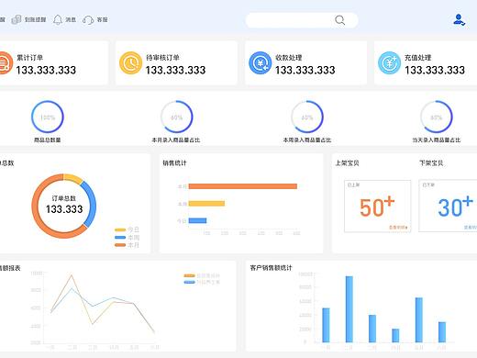Select the 上架宝贝 tab heading
This screenshot has height=358, width=477.
[347, 163]
